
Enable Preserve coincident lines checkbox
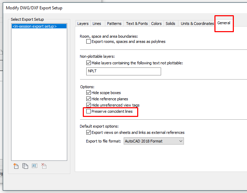pyautogui.click(x=88, y=111)
